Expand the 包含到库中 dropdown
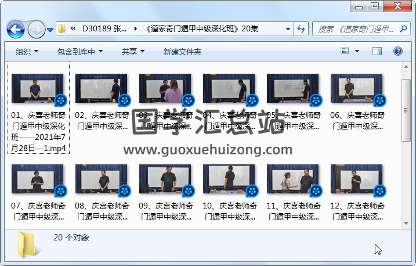 80,52
